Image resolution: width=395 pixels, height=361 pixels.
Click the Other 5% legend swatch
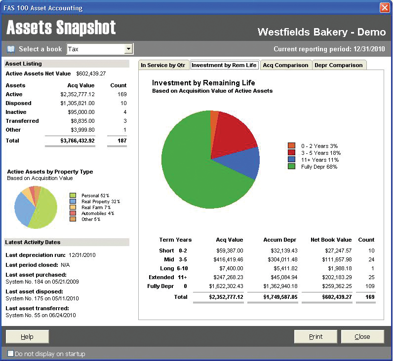73,219
